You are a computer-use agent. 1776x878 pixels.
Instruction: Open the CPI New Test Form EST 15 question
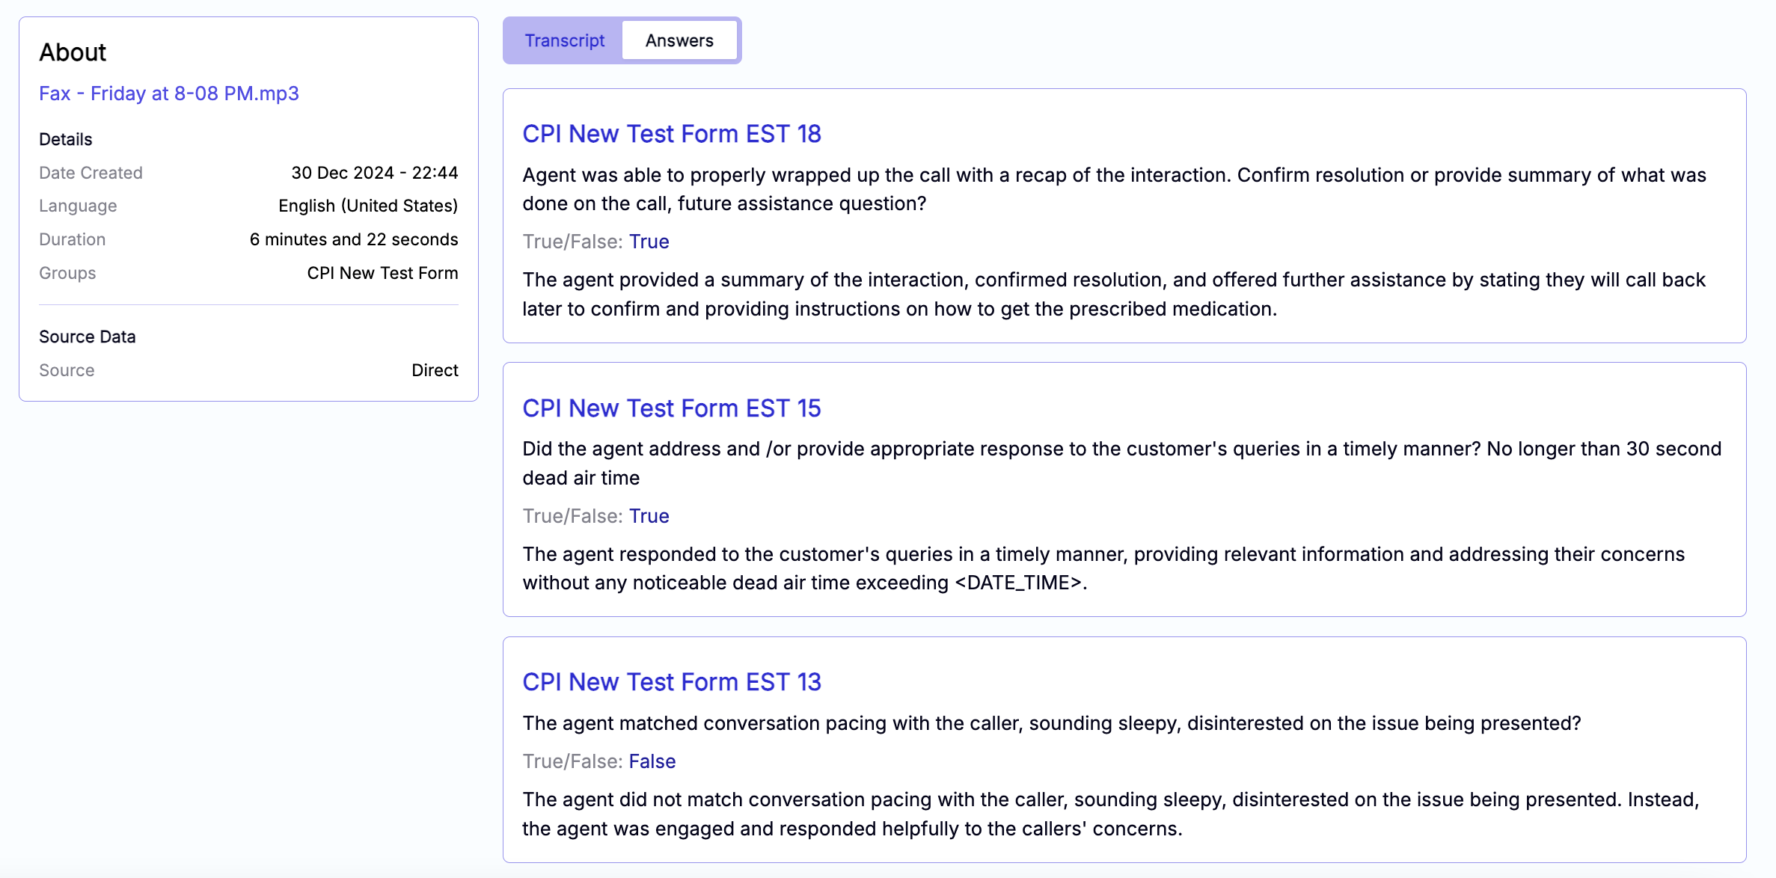[x=671, y=408]
